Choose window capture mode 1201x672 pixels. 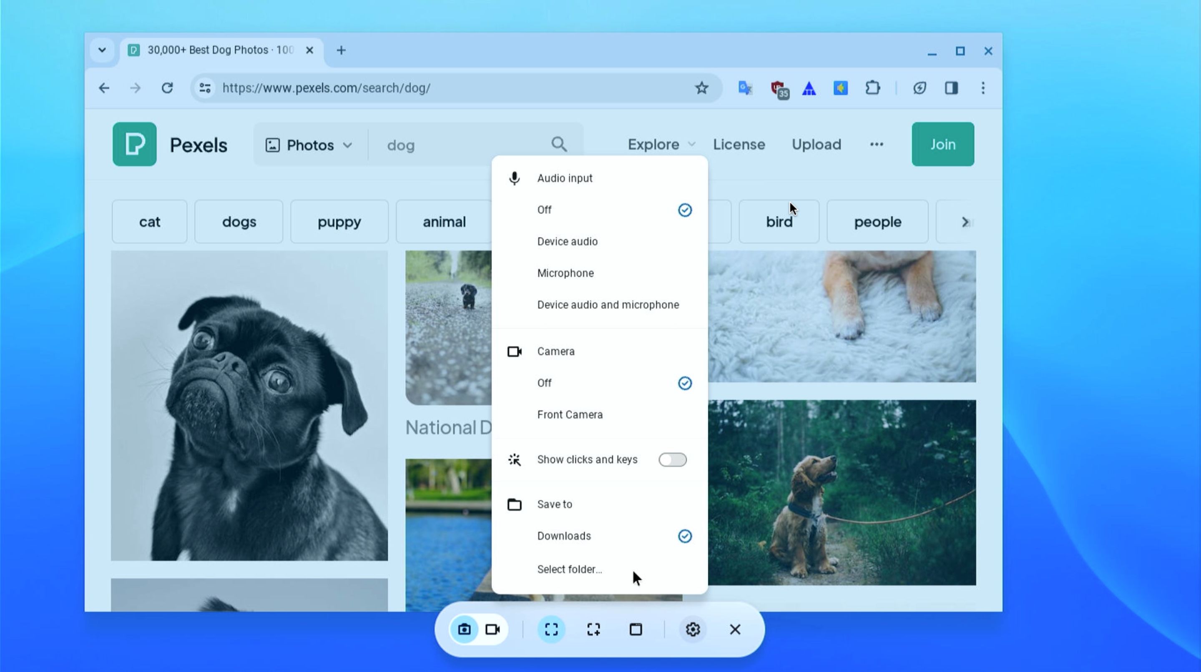tap(636, 629)
